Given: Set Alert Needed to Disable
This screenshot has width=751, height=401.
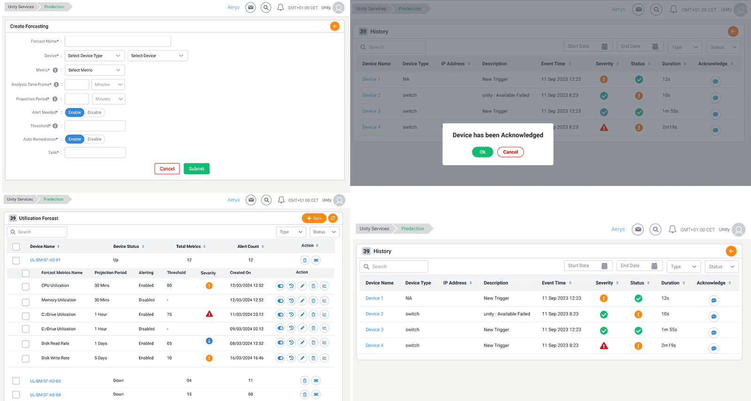Looking at the screenshot, I should coord(94,113).
